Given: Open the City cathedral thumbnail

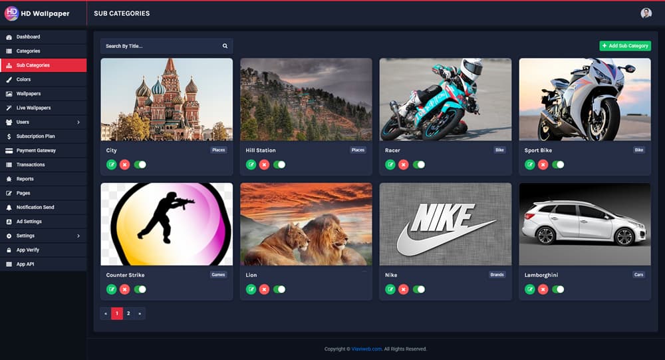Looking at the screenshot, I should (167, 99).
